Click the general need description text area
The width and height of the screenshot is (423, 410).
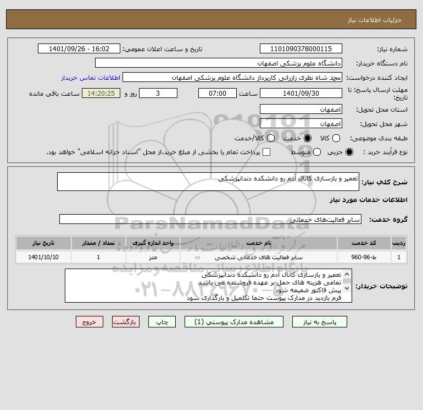pos(208,182)
